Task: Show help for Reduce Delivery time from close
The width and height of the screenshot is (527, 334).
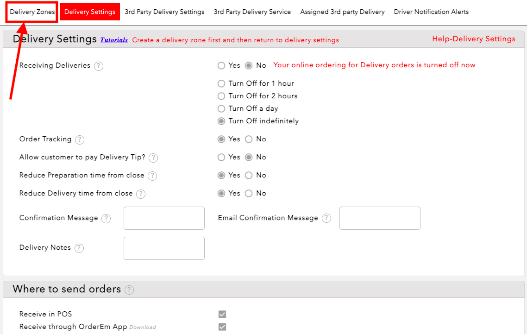Action: [x=141, y=194]
